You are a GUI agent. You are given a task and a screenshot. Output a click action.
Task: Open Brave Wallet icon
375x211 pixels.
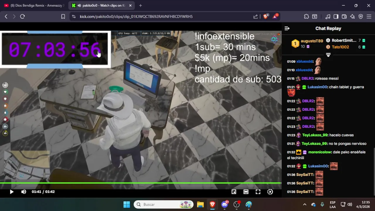click(344, 16)
